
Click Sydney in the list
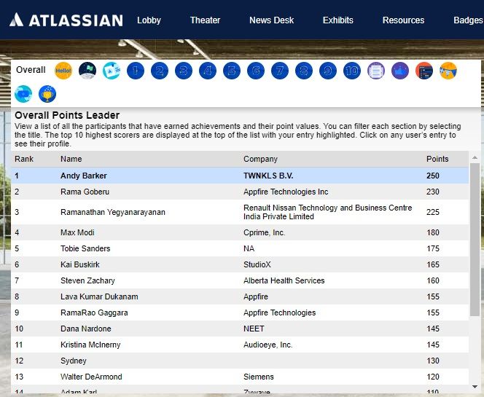tap(74, 361)
